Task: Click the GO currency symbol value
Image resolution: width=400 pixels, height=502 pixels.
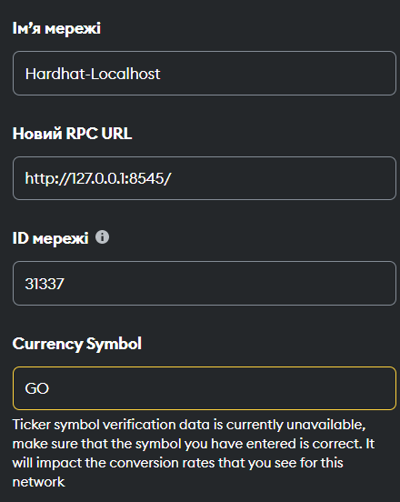Action: [36, 388]
